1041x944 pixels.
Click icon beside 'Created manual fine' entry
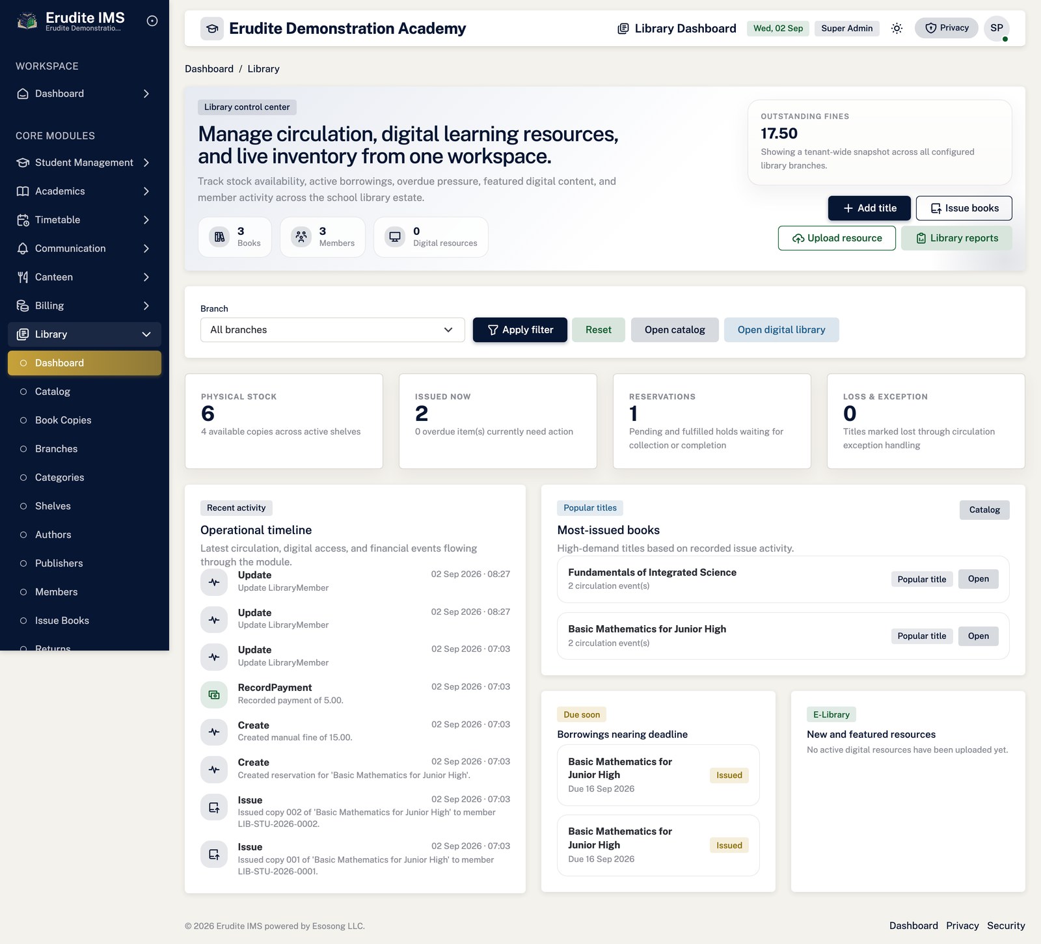214,732
